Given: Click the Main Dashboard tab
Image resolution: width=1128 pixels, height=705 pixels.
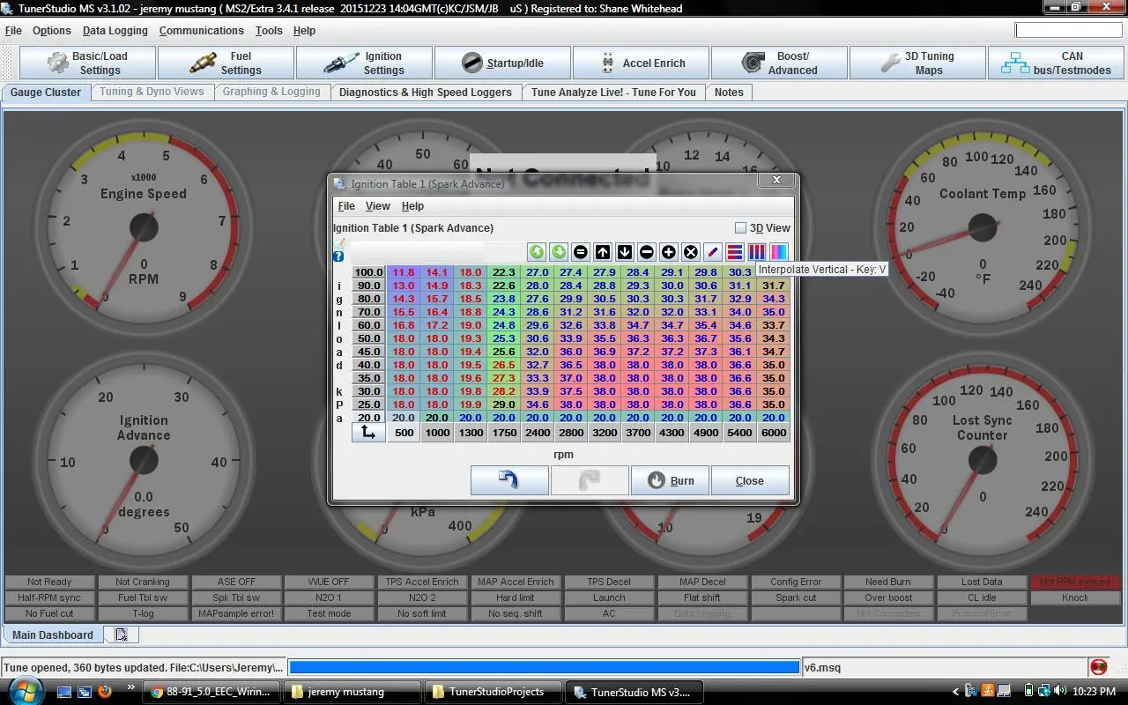Looking at the screenshot, I should pos(53,634).
